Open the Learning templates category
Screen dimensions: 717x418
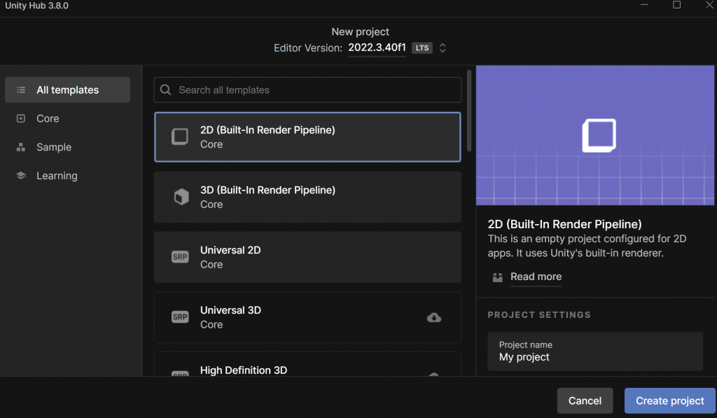coord(57,176)
